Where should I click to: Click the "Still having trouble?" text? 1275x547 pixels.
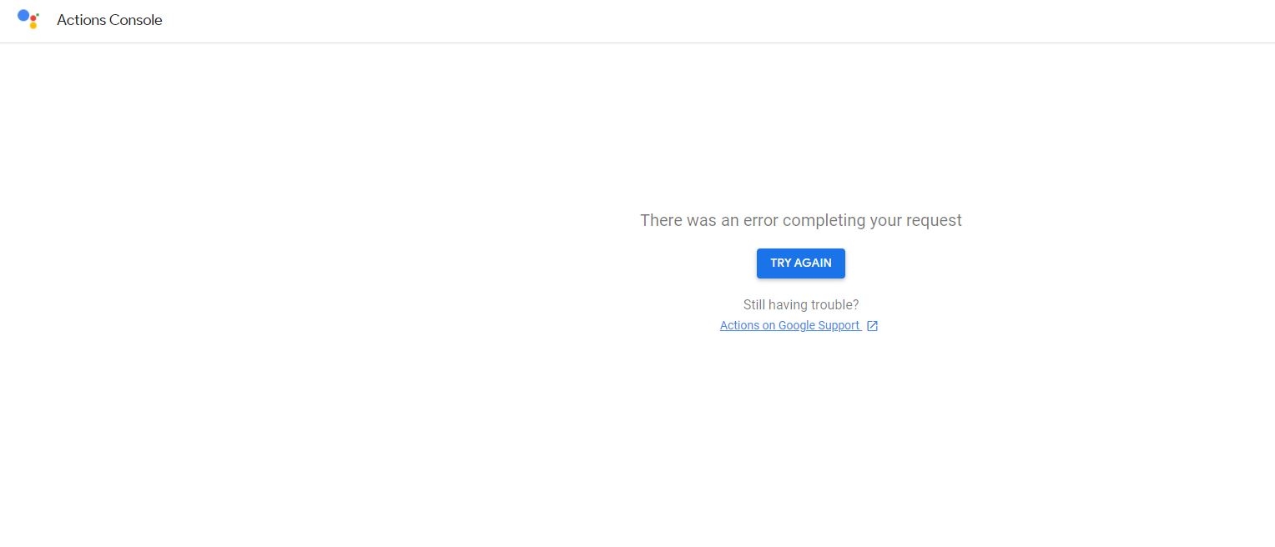800,304
